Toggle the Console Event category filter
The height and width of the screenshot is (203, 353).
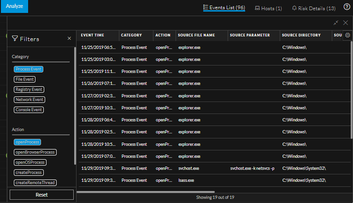click(29, 110)
